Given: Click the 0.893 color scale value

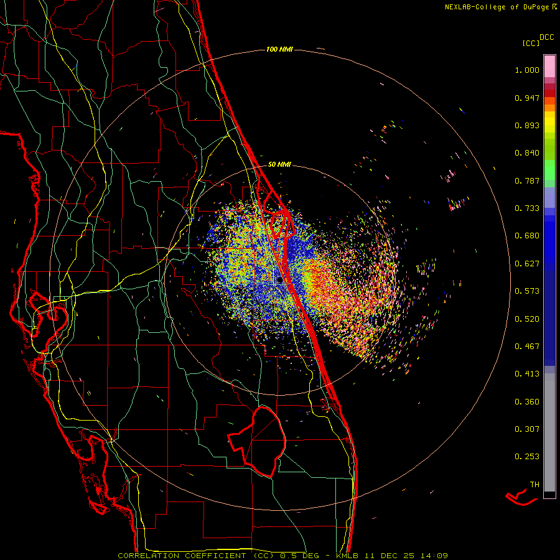Looking at the screenshot, I should [x=527, y=125].
